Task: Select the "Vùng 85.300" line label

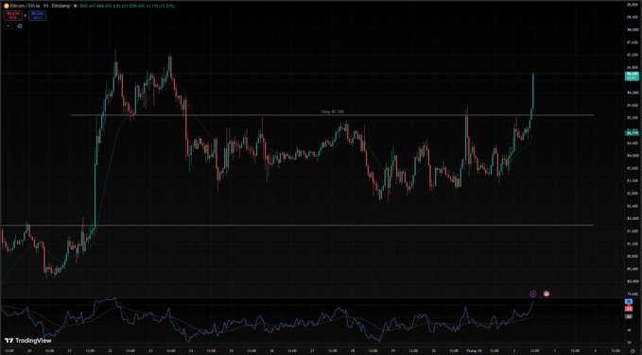Action: click(332, 111)
